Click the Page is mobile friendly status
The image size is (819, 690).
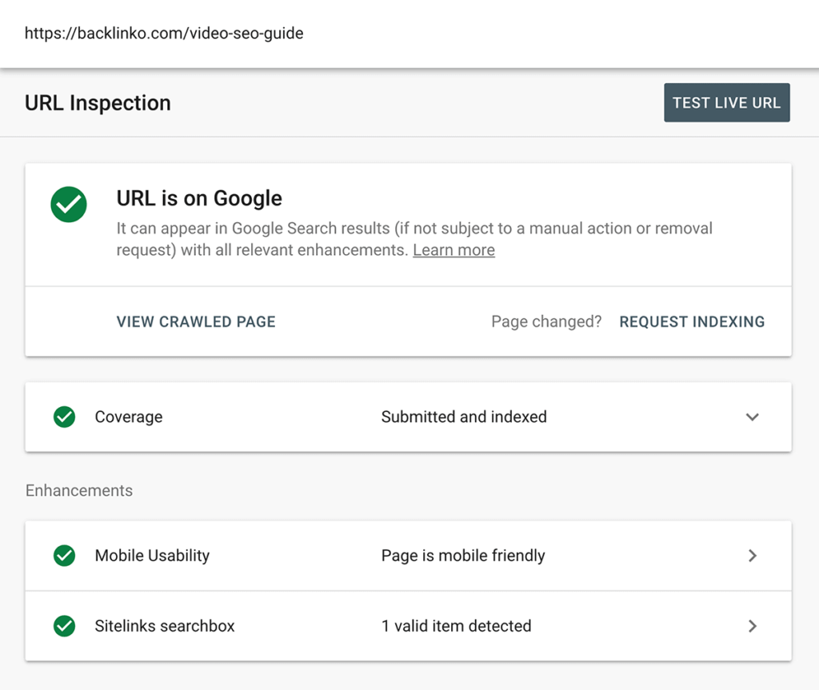point(463,556)
